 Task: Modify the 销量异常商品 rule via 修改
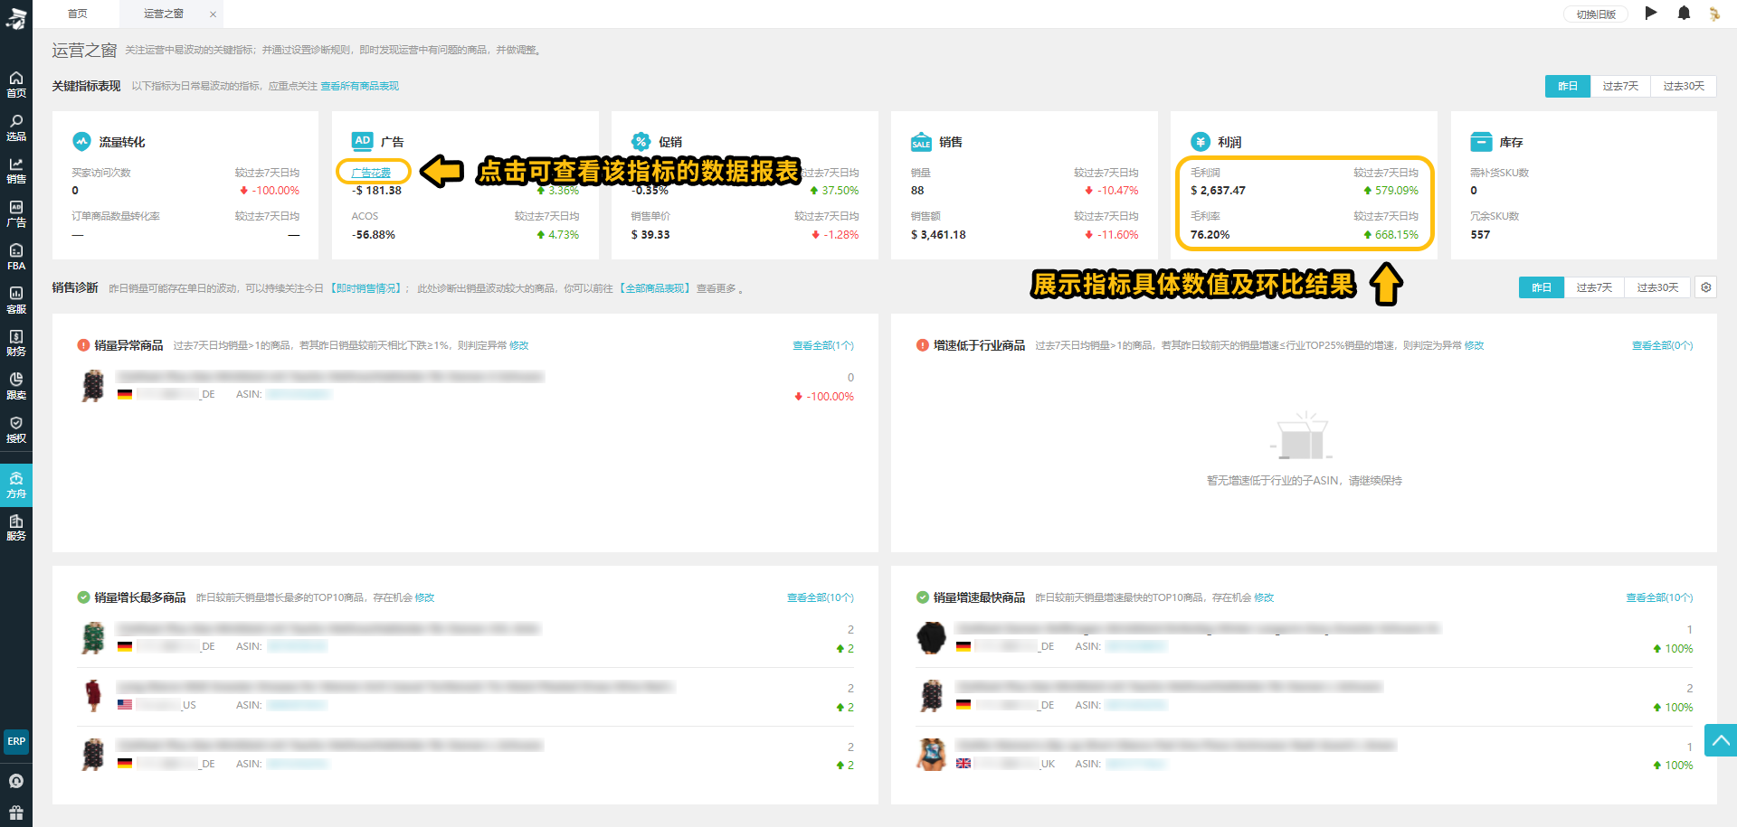pyautogui.click(x=518, y=345)
